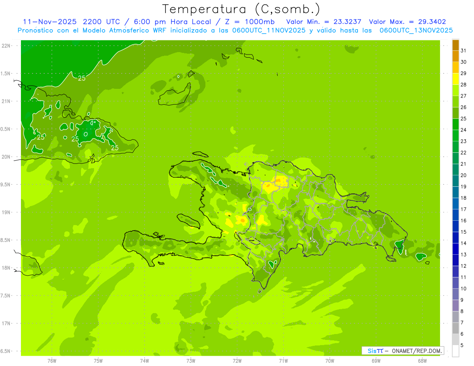Screen dimensions: 474x366
Task: Click the 70W longitude axis label
Action: pyautogui.click(x=330, y=361)
